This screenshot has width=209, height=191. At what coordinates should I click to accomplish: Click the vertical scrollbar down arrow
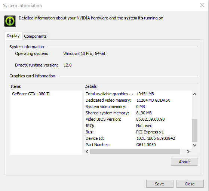tap(194, 145)
